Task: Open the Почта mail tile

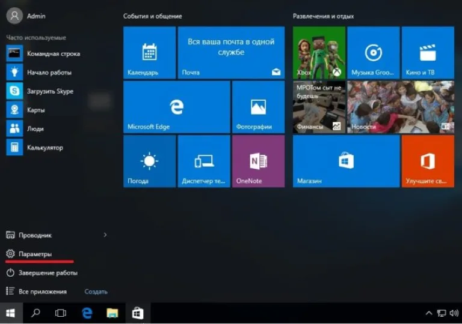Action: 231,53
